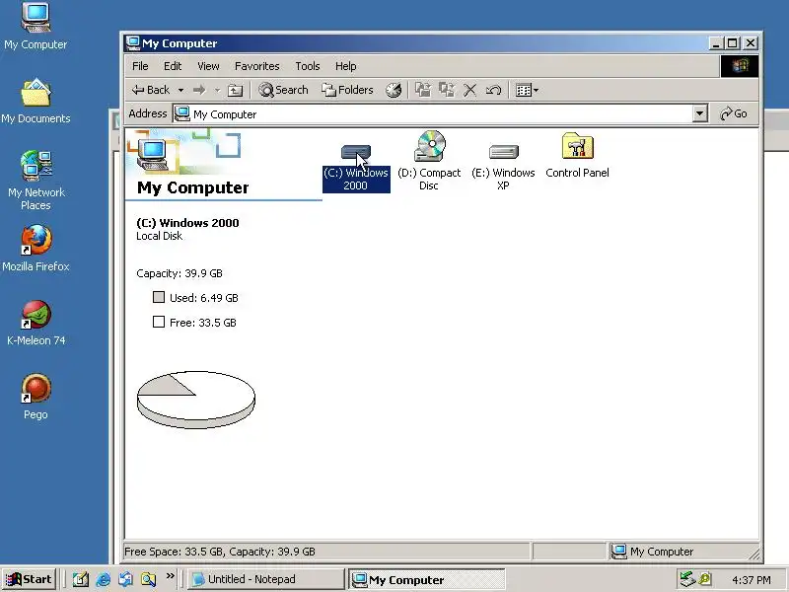The width and height of the screenshot is (789, 592).
Task: Open the Forward history dropdown arrow
Action: coord(217,90)
